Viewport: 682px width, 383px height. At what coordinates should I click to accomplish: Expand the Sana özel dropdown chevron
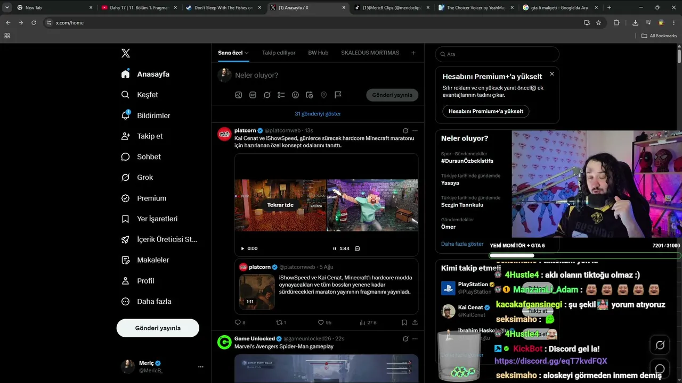click(x=247, y=53)
